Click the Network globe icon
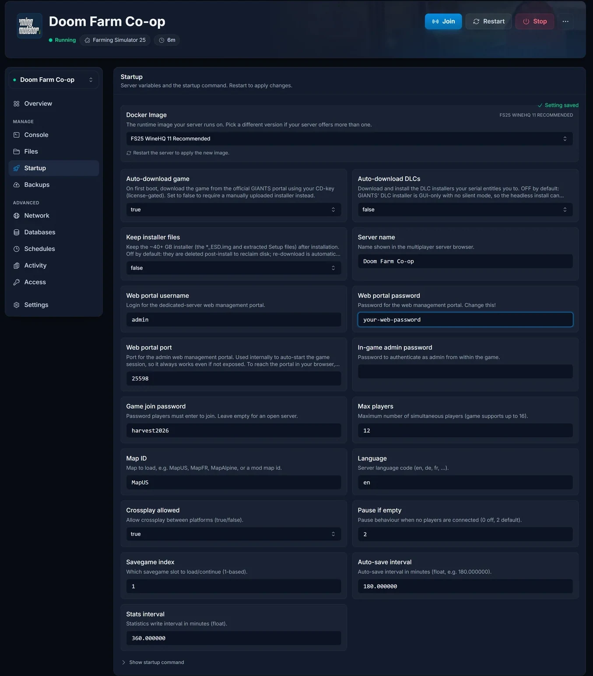 pos(17,216)
